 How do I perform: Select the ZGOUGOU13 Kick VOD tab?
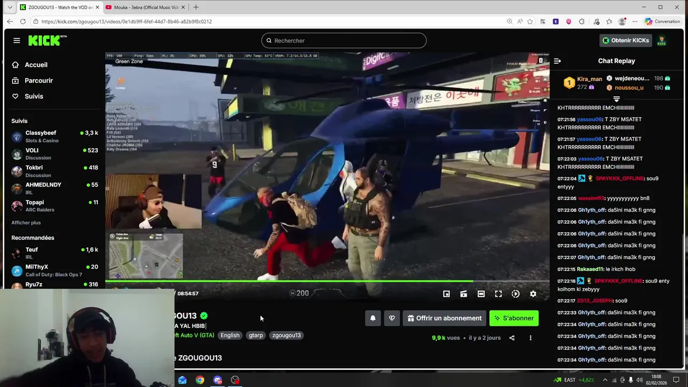[59, 8]
